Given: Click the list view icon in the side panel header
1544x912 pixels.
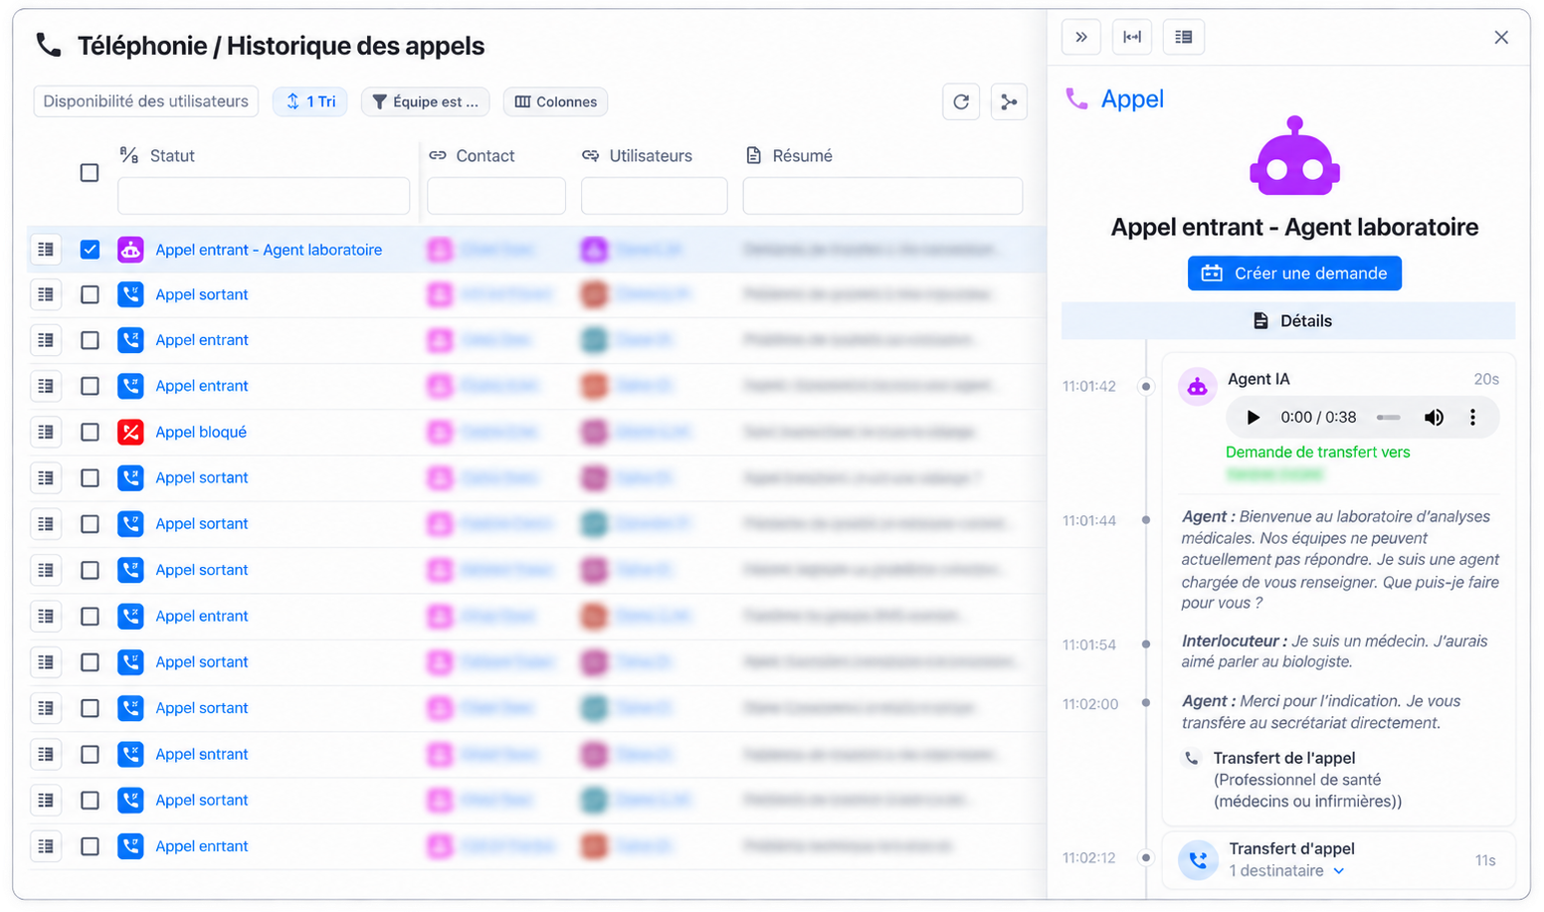Looking at the screenshot, I should [1183, 37].
